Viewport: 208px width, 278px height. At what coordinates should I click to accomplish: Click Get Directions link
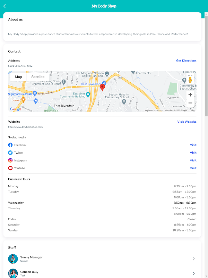[x=186, y=60]
